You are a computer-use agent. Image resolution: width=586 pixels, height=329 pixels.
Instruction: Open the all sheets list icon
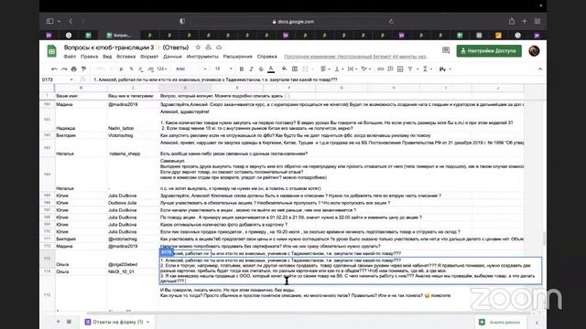coord(70,322)
